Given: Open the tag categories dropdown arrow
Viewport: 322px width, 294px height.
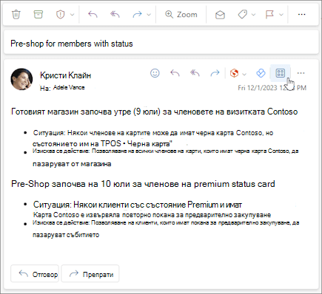Looking at the screenshot, I should point(253,15).
